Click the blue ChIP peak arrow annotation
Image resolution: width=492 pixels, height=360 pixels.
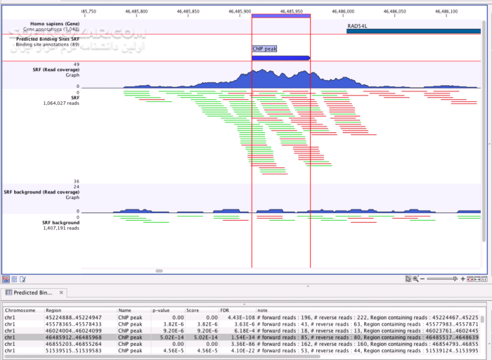[x=281, y=58]
